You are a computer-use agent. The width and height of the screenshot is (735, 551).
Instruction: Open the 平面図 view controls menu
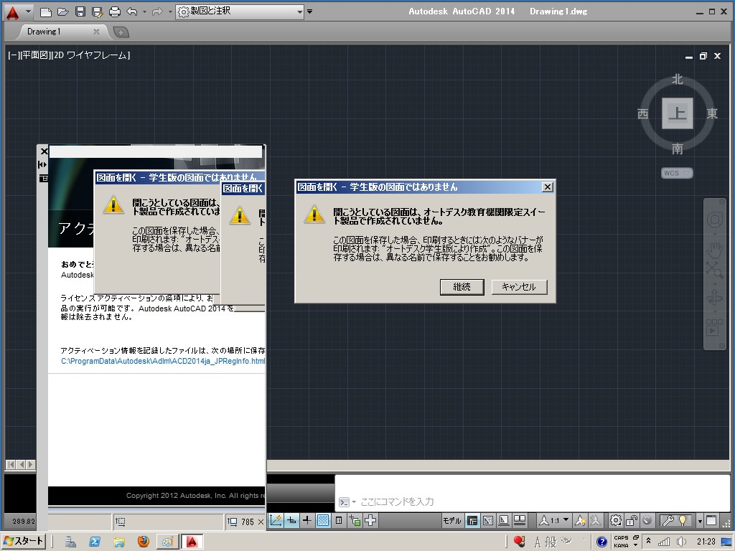click(x=34, y=55)
